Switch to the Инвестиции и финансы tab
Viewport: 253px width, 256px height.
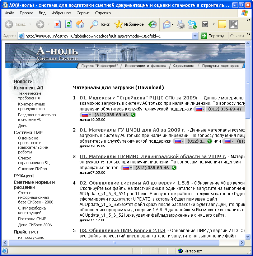pyautogui.click(x=146, y=66)
